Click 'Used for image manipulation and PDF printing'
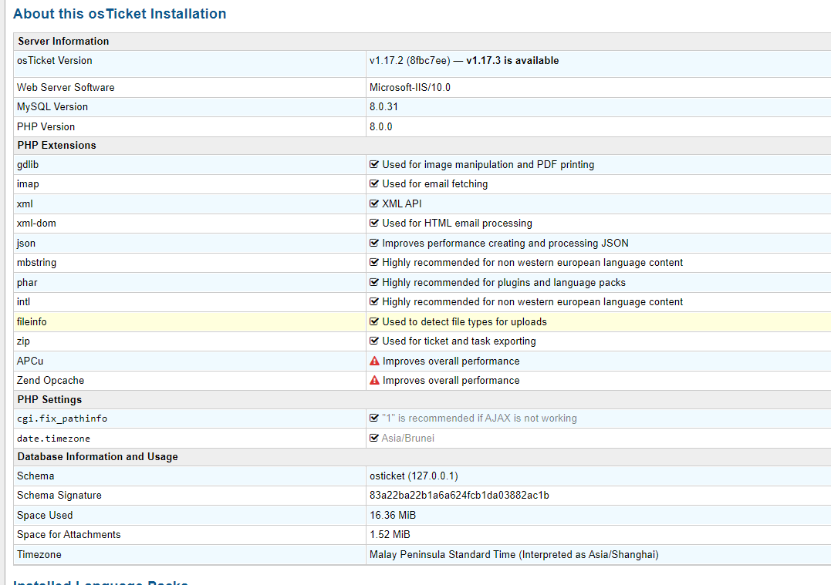831x585 pixels. (488, 165)
